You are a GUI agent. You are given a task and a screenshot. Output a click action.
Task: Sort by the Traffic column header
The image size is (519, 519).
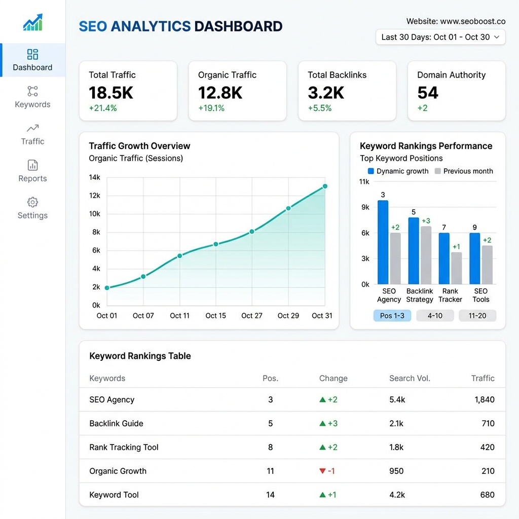click(x=483, y=378)
